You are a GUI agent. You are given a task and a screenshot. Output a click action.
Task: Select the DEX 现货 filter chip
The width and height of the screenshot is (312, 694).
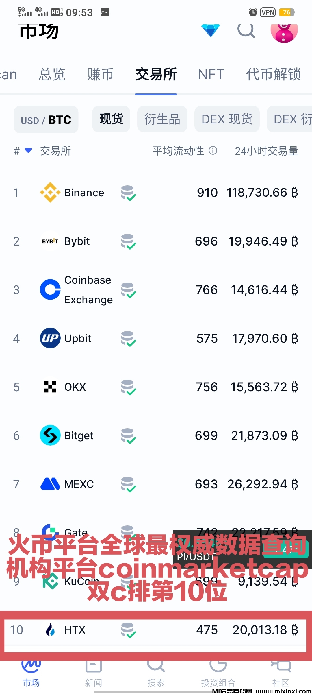click(x=227, y=119)
